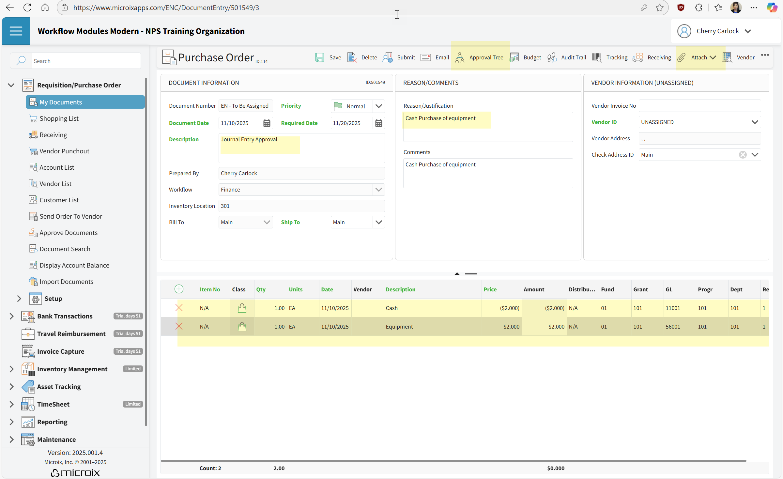The height and width of the screenshot is (479, 783).
Task: Click the grid horizontal scrollbar
Action: (453, 461)
